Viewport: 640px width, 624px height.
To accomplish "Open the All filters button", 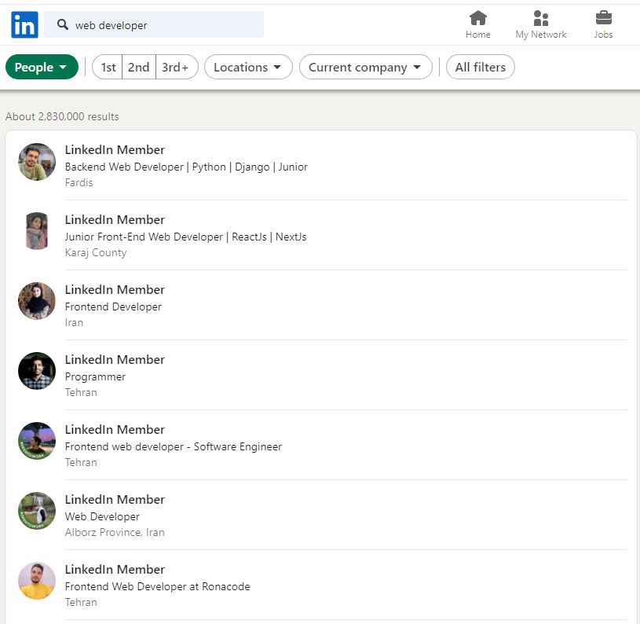I will pyautogui.click(x=481, y=67).
